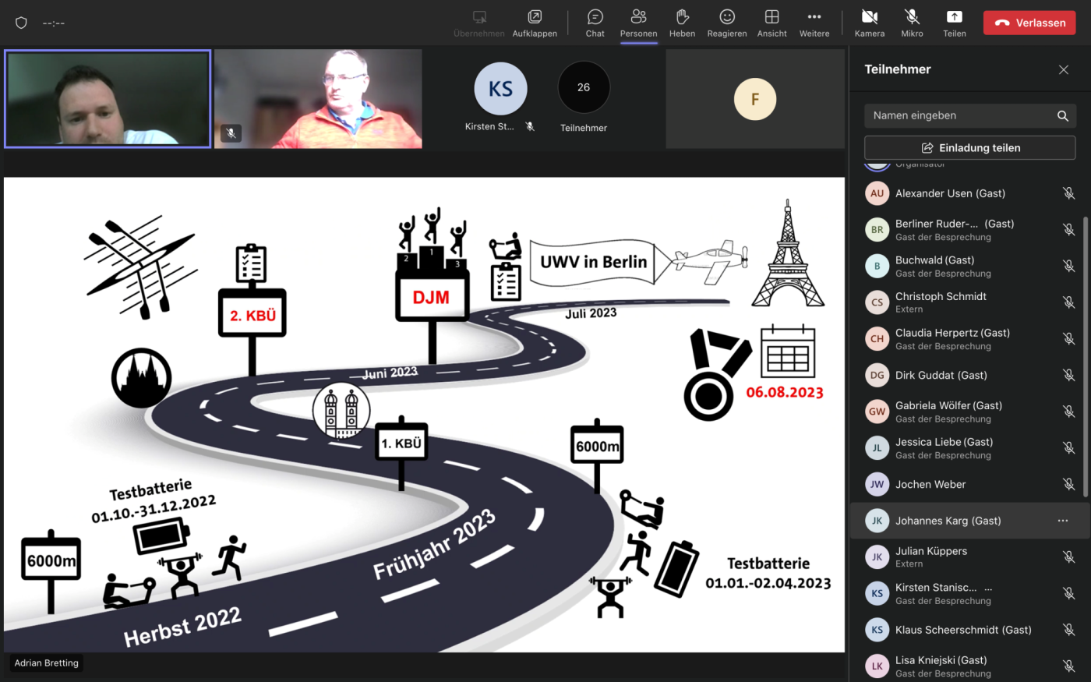1091x682 pixels.
Task: Click the shield security icon
Action: tap(21, 23)
